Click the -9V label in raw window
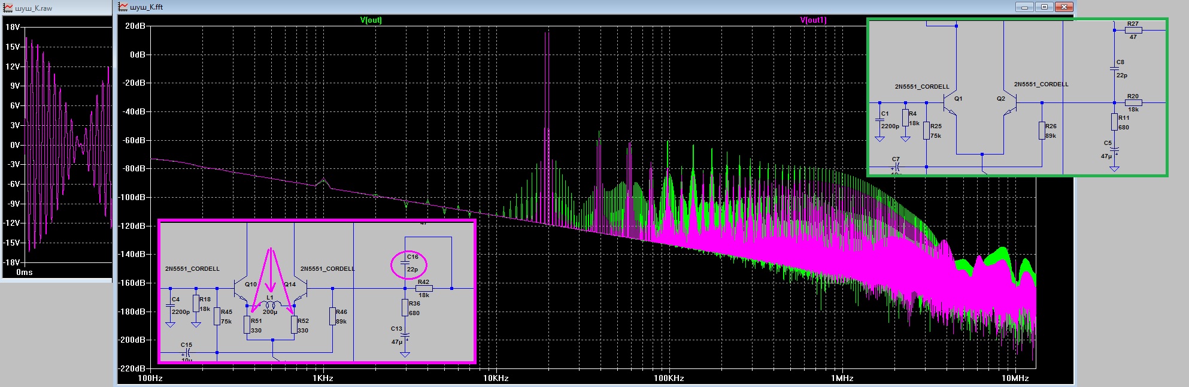 click(x=13, y=204)
